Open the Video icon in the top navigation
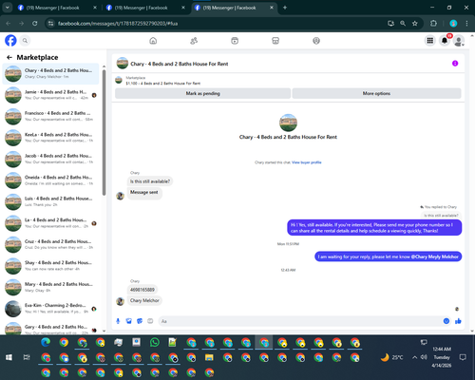Screen dimensions: 475x380 (x=235, y=41)
